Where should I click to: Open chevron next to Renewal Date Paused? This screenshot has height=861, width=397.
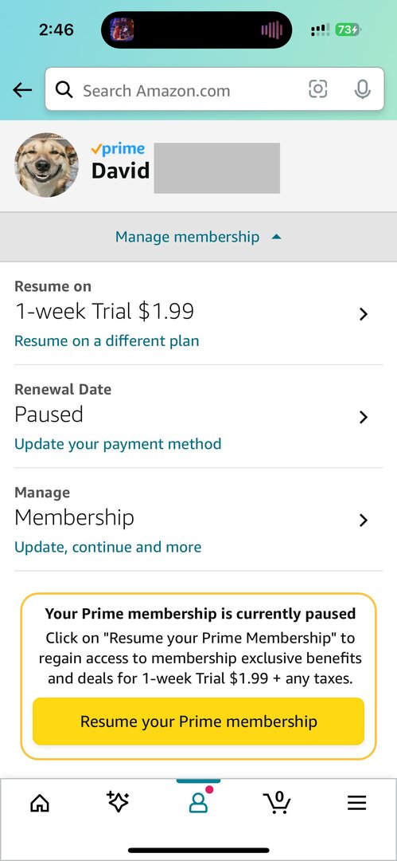[363, 417]
